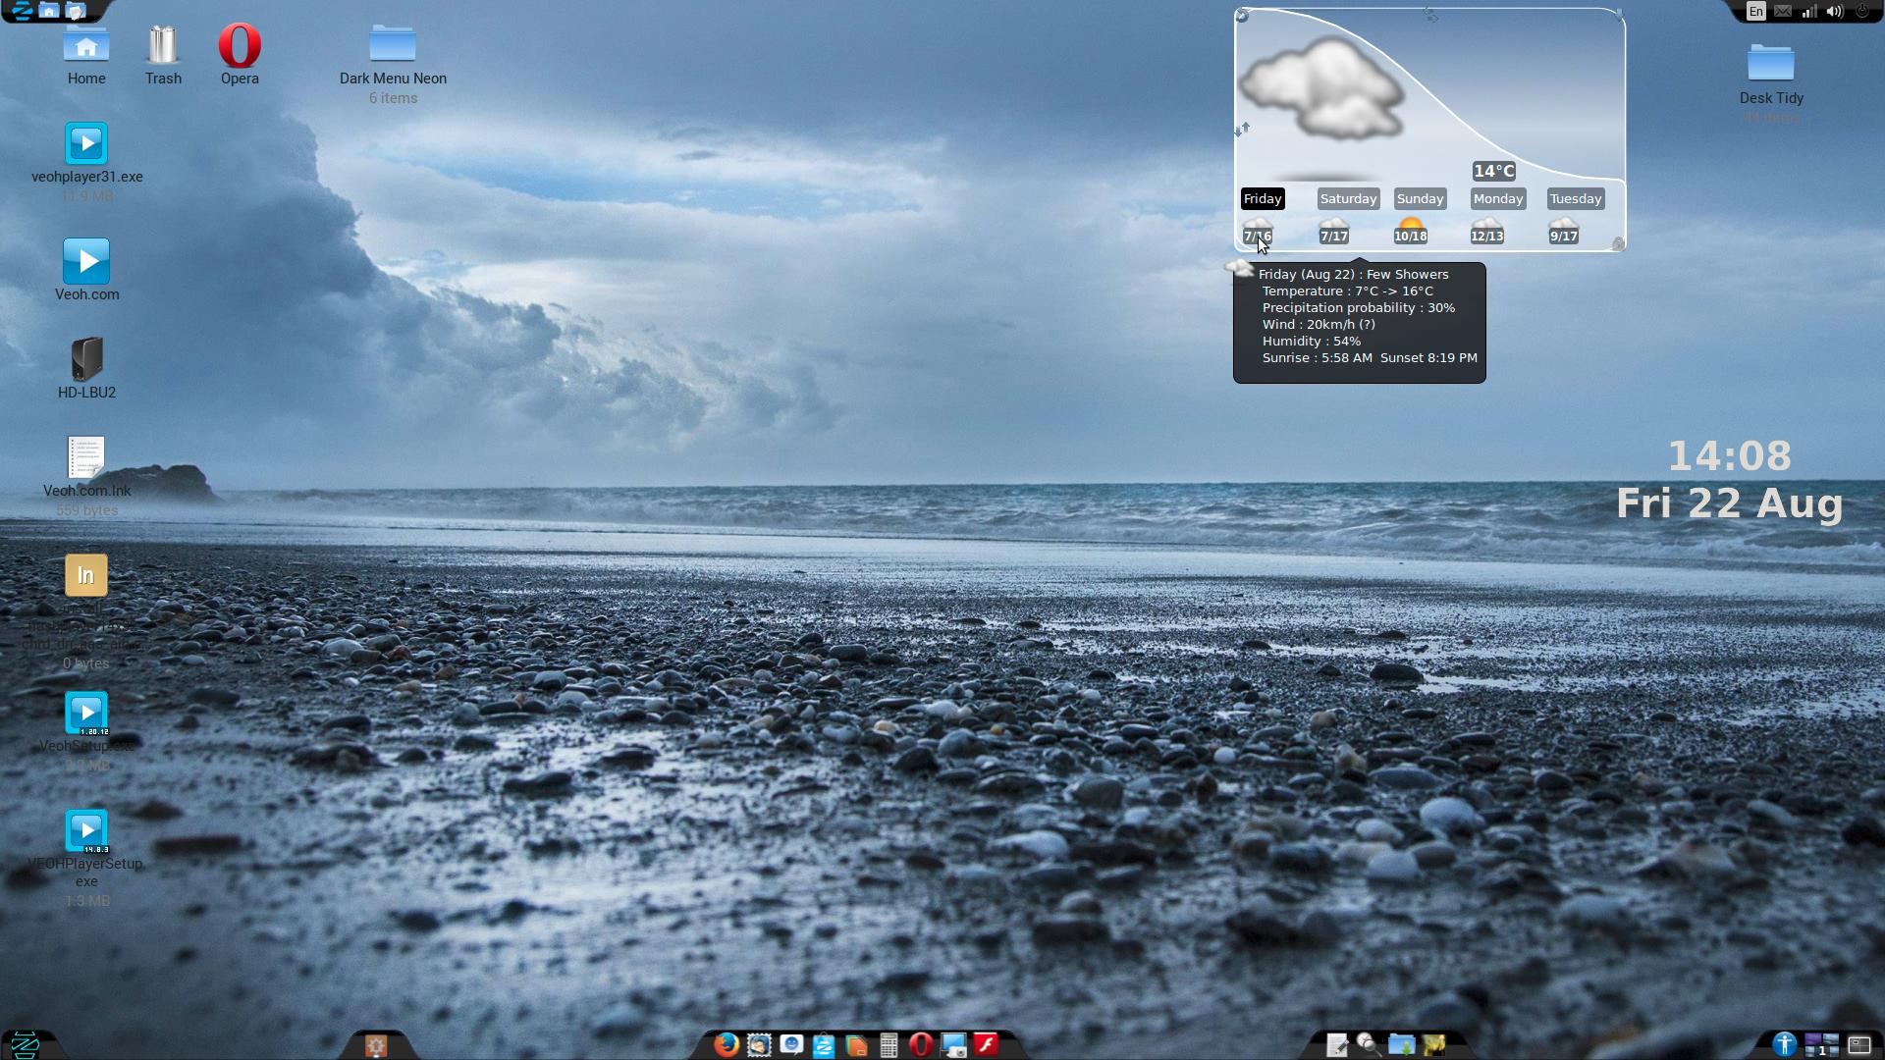Image resolution: width=1885 pixels, height=1060 pixels.
Task: Launch Opera from the bottom dock
Action: [920, 1045]
